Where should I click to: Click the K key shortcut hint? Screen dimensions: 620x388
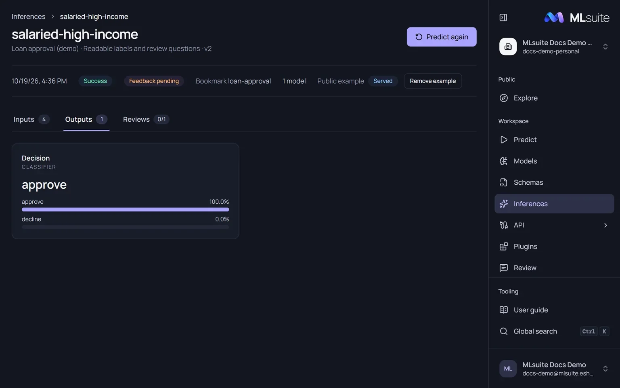[x=604, y=331]
